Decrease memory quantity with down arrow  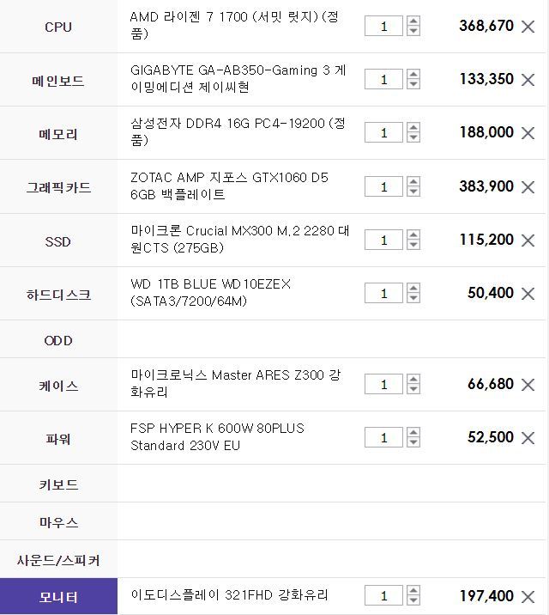pyautogui.click(x=413, y=137)
